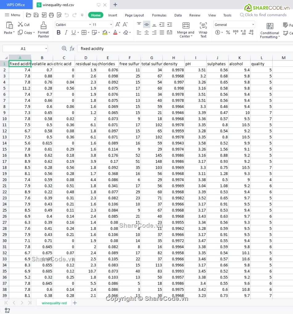Add a new sheet with the plus icon
Viewport: 293px width, 314px height.
75,303
